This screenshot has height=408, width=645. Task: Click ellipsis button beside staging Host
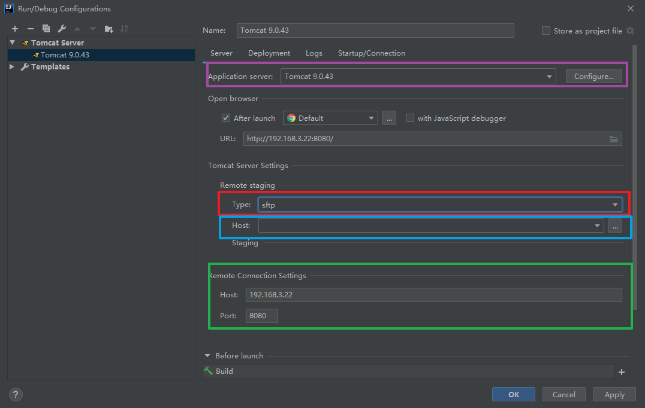(x=615, y=226)
